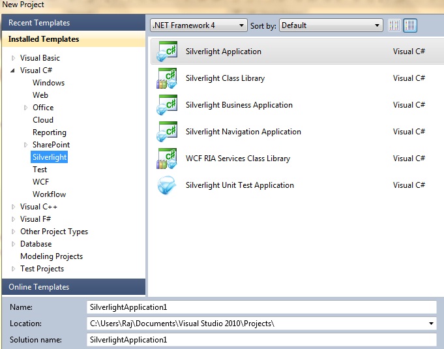Switch to small icons view

pos(394,25)
